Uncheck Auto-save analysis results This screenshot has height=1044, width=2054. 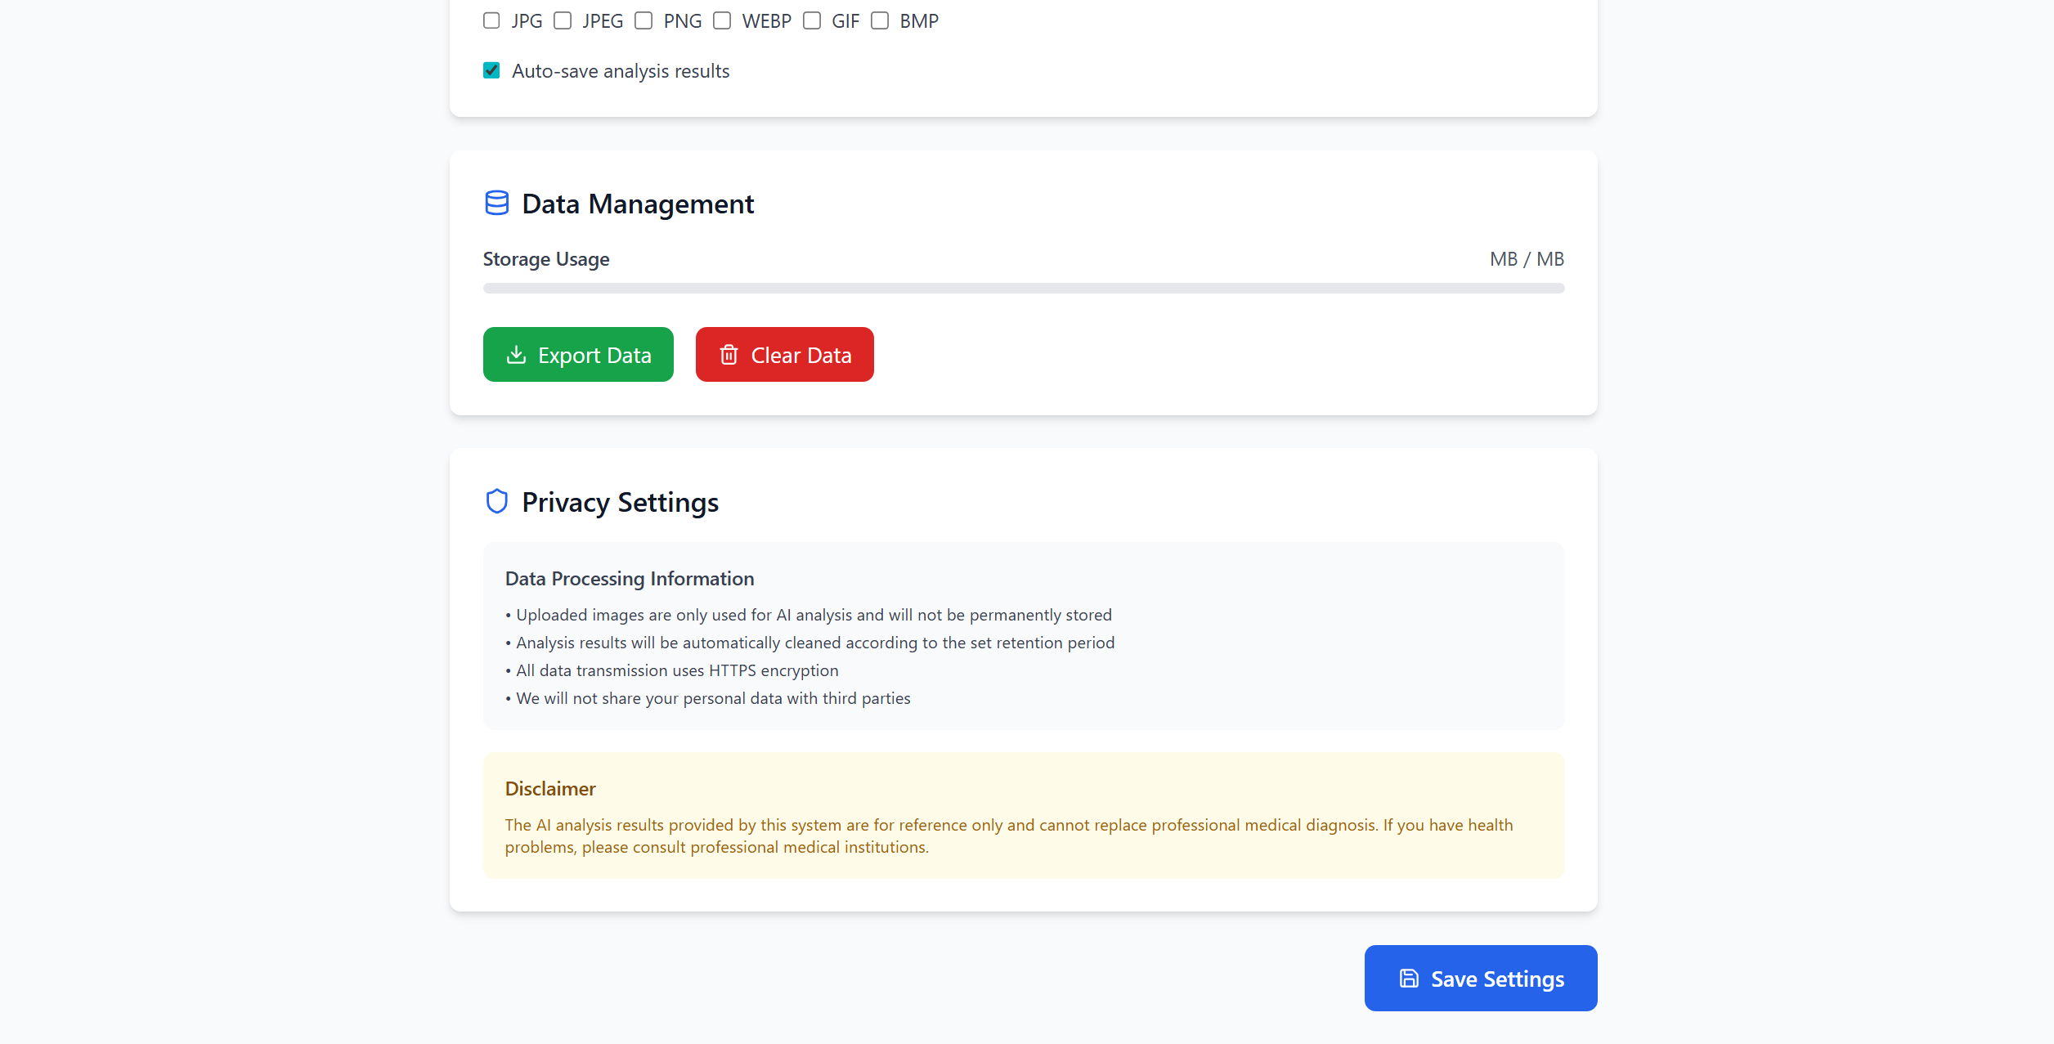tap(491, 70)
